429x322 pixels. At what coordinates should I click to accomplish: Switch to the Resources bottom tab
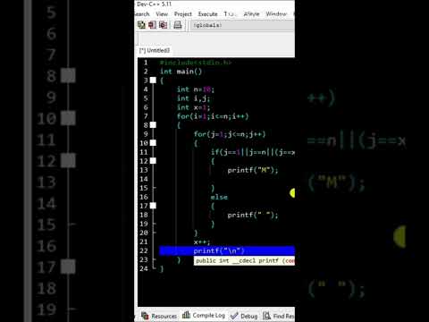point(159,316)
